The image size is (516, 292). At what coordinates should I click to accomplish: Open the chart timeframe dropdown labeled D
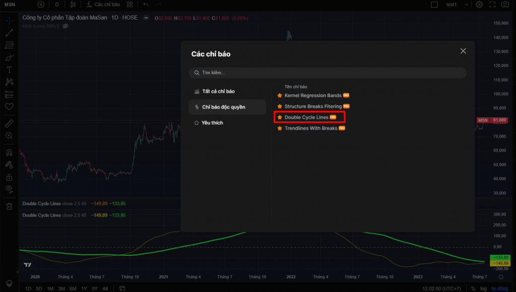(57, 5)
